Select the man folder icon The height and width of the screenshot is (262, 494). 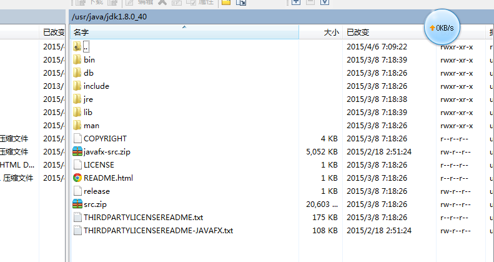(x=77, y=126)
